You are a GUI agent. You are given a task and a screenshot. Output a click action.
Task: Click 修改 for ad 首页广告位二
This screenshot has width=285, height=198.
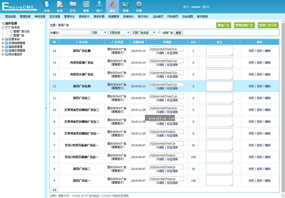click(259, 169)
